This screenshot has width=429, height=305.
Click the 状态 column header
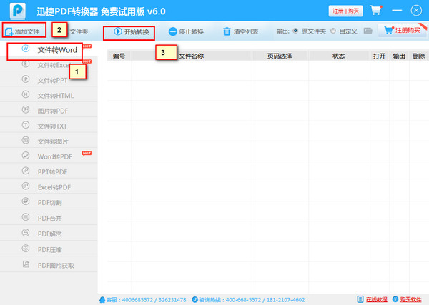pos(339,56)
